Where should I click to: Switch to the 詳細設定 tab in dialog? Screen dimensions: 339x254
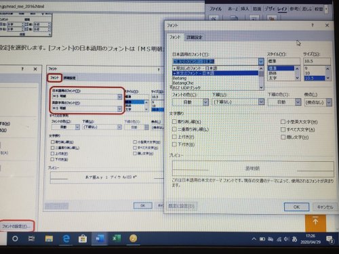click(x=195, y=37)
